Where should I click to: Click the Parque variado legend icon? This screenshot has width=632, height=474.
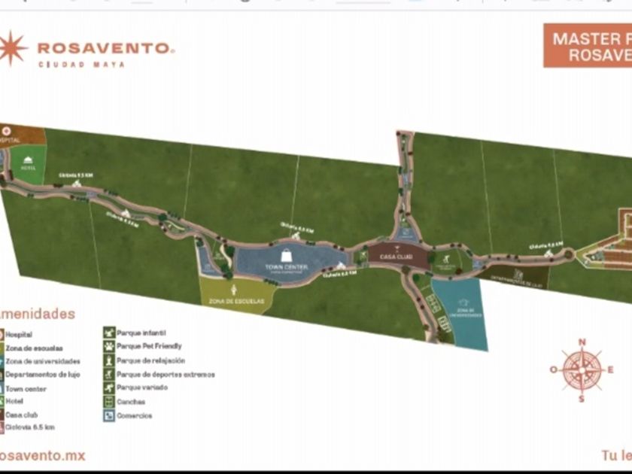coord(109,387)
